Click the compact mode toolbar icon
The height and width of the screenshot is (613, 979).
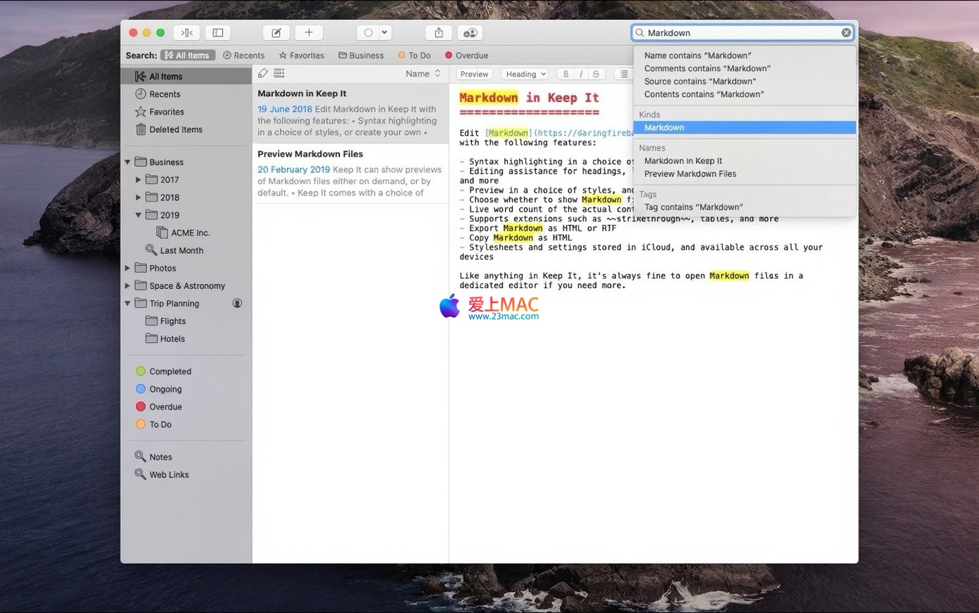coord(187,32)
